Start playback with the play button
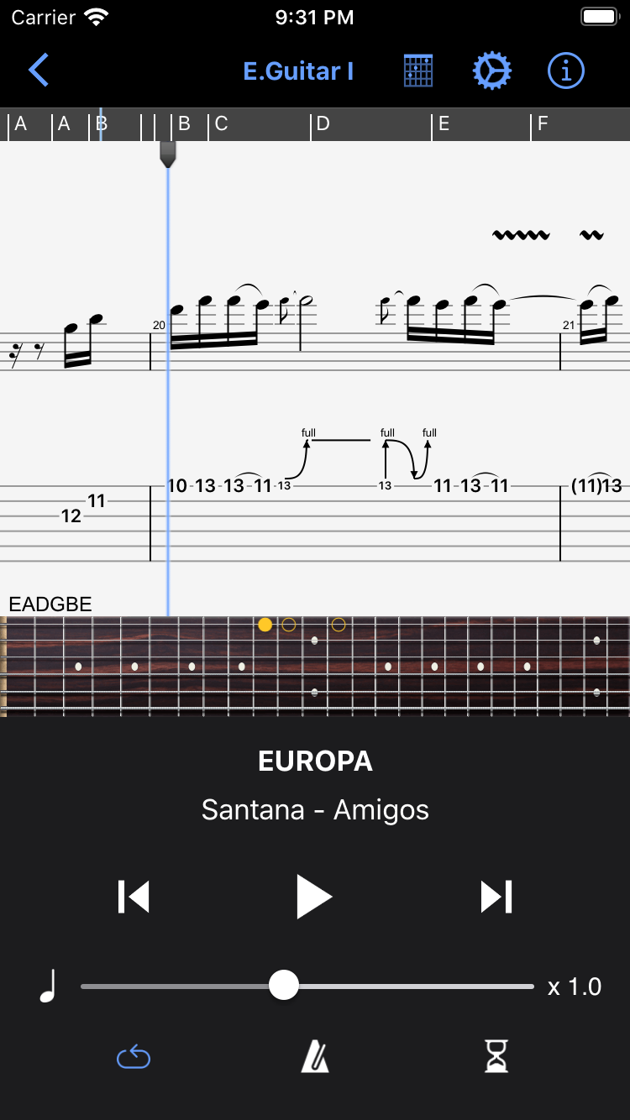 pos(315,897)
